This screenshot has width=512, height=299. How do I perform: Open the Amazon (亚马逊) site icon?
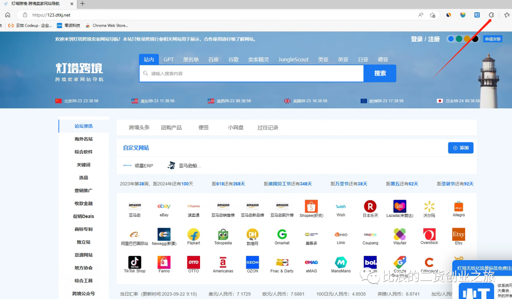coord(135,206)
